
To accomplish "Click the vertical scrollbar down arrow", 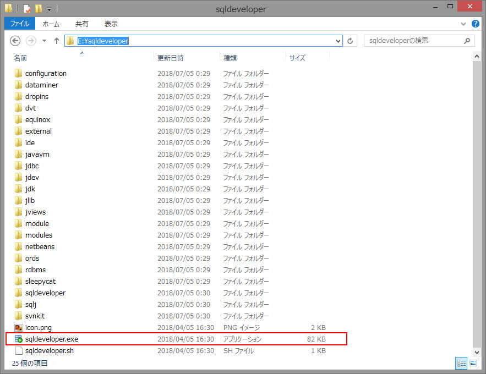I will (x=477, y=352).
